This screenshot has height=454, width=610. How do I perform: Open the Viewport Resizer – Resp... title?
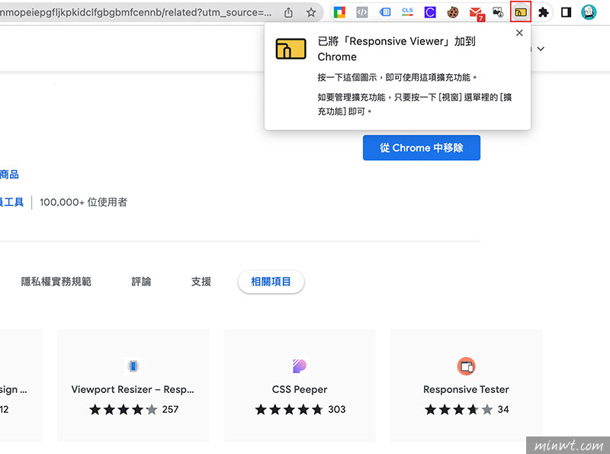click(x=133, y=389)
